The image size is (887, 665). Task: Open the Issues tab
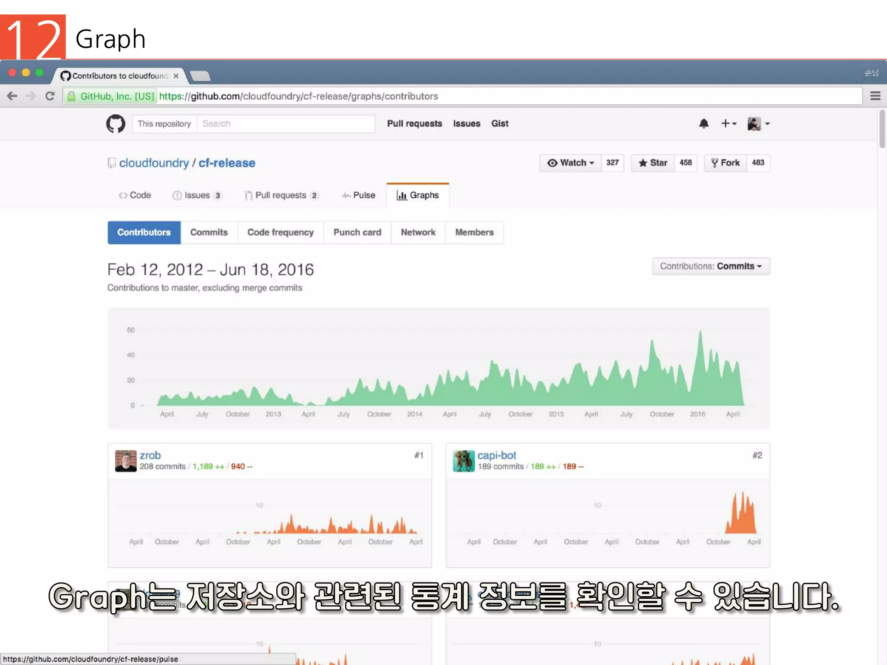(197, 195)
